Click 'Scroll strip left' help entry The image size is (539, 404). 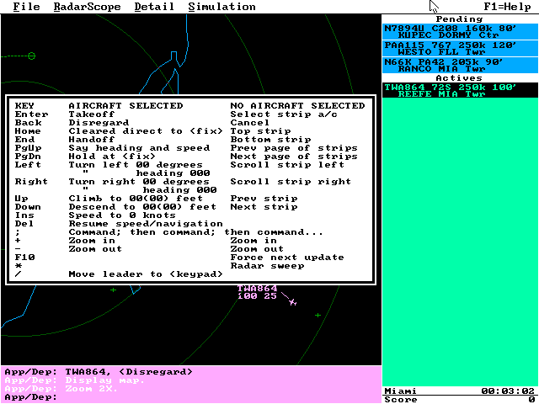287,165
